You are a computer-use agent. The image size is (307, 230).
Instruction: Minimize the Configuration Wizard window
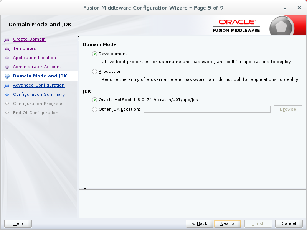click(285, 8)
